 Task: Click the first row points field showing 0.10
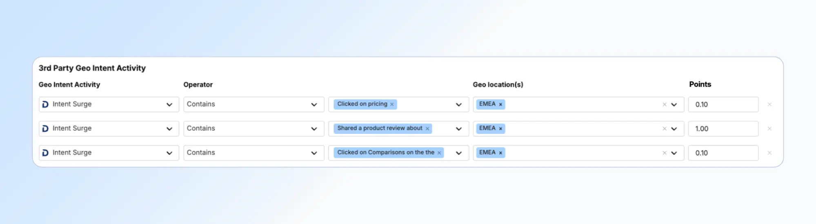tap(723, 104)
